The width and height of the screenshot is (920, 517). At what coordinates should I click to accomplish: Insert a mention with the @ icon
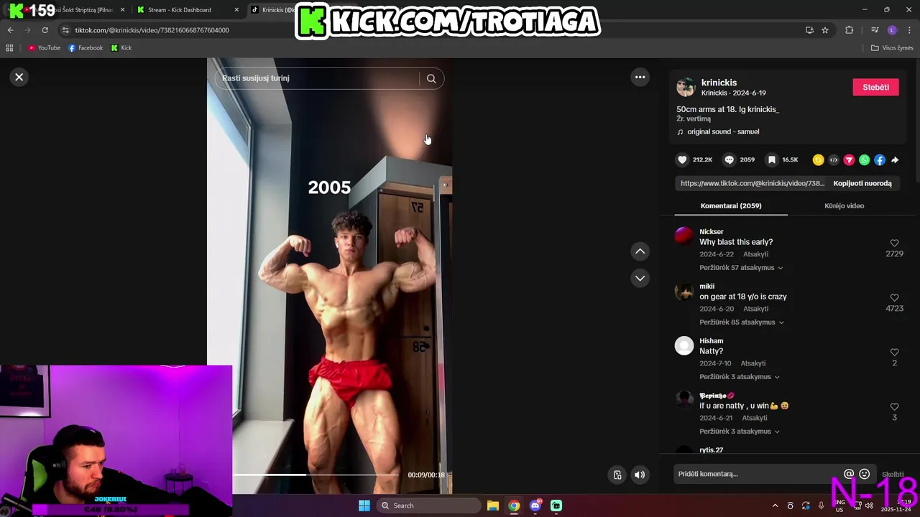click(849, 474)
